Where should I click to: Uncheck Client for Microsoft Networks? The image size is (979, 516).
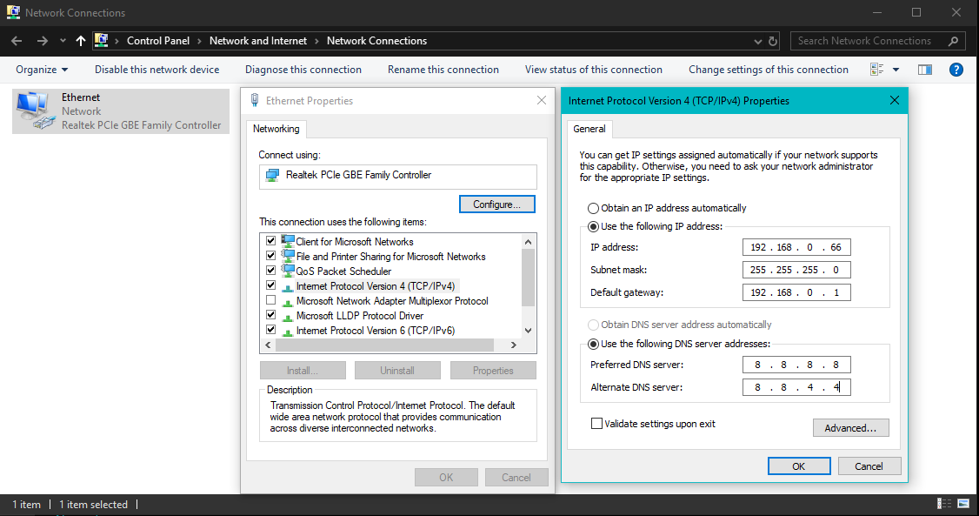point(270,240)
